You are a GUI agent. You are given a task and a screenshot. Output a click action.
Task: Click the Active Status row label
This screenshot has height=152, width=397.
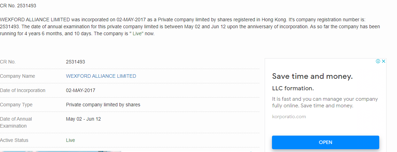pyautogui.click(x=14, y=140)
